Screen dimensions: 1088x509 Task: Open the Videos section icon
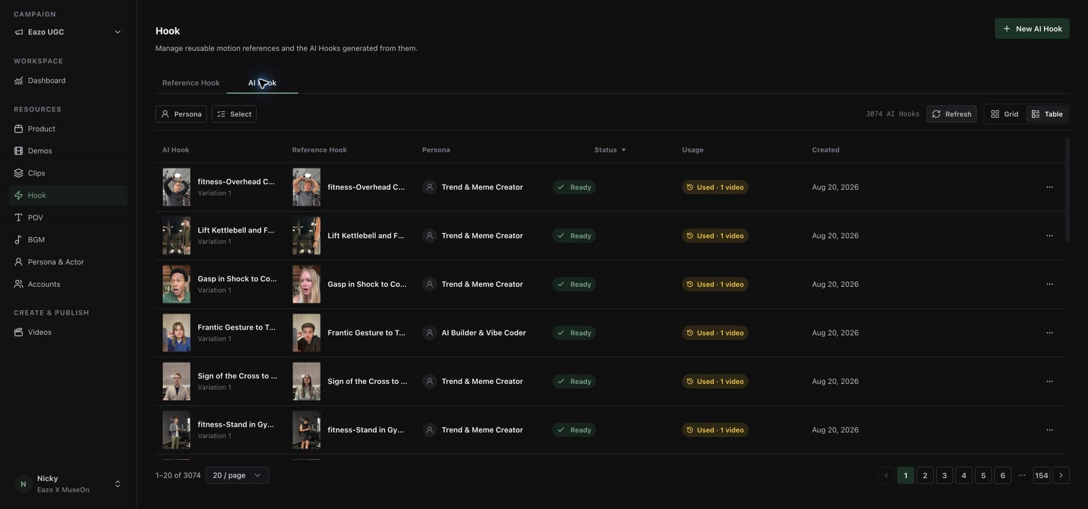point(18,332)
